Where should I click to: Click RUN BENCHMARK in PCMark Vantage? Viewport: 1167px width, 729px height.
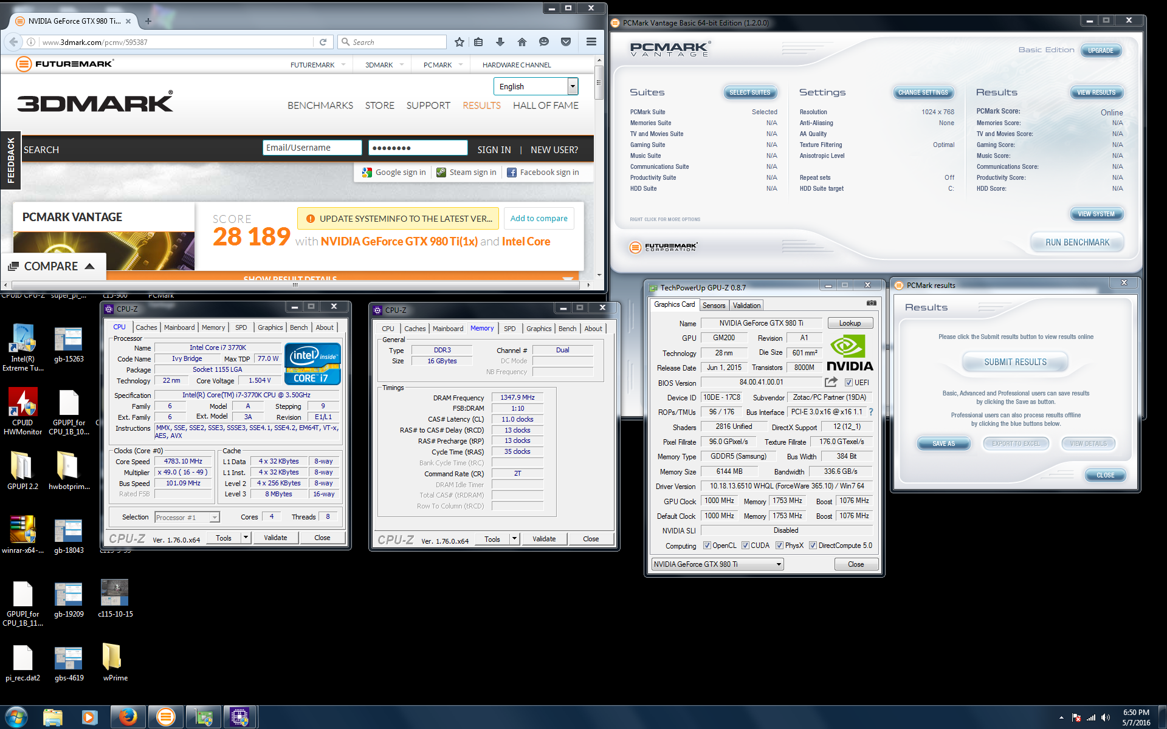[x=1077, y=242]
